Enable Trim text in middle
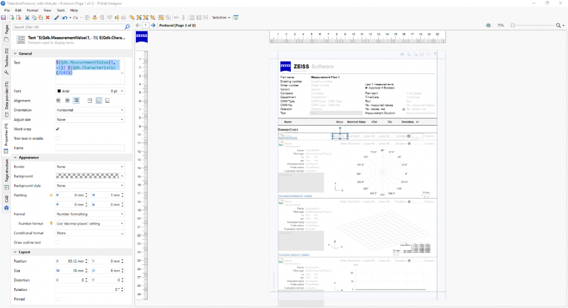The width and height of the screenshot is (568, 308). (x=57, y=139)
